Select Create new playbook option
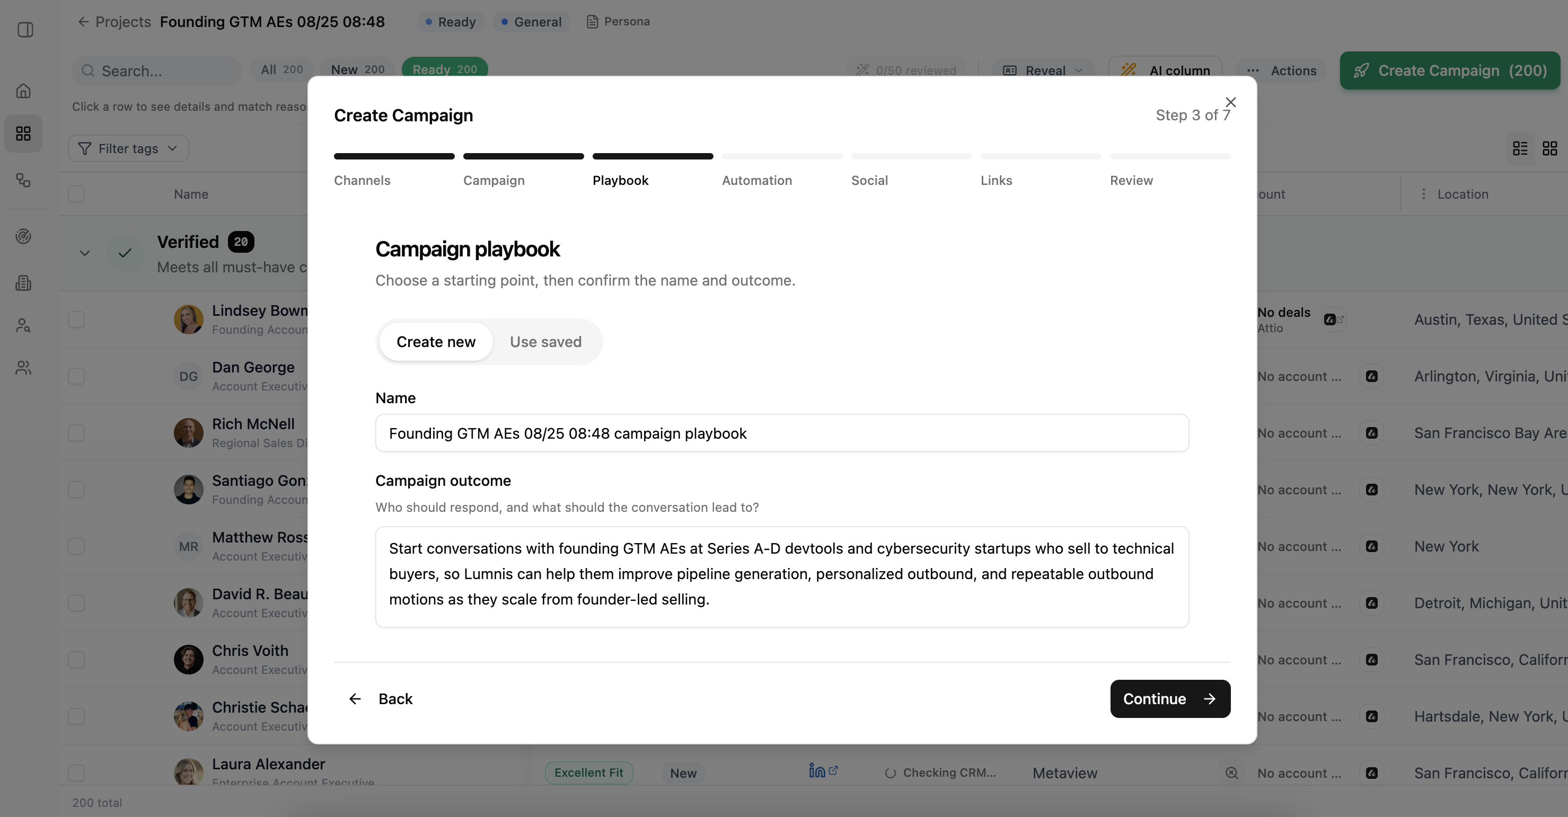Screen dimensions: 1568x817 [436, 342]
